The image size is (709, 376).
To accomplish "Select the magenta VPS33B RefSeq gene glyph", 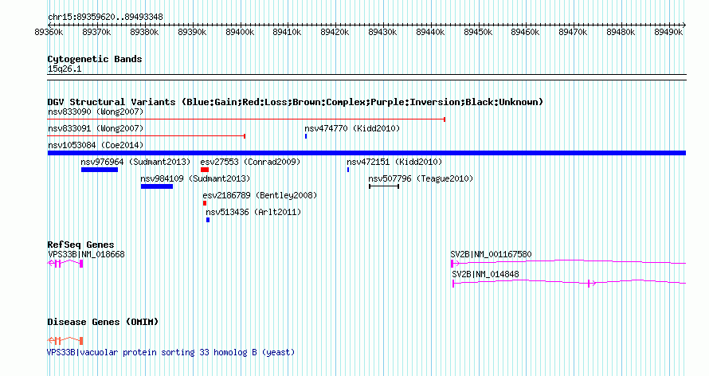I will (x=65, y=264).
